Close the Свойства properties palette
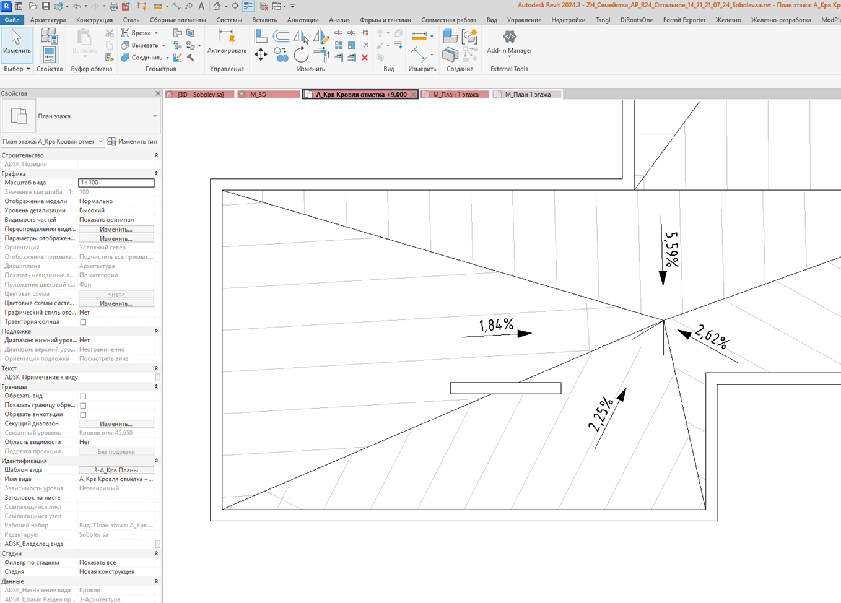Screen dimensions: 841x603 point(157,93)
